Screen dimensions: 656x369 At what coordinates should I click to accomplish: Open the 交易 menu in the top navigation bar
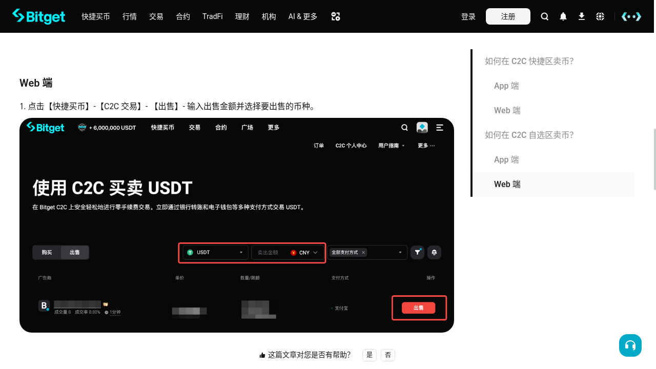click(x=156, y=16)
